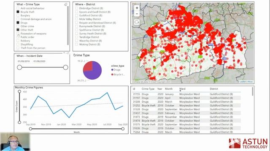The width and height of the screenshot is (270, 151).
Task: Select Reigate and Banstead District checkbox
Action: click(x=77, y=23)
